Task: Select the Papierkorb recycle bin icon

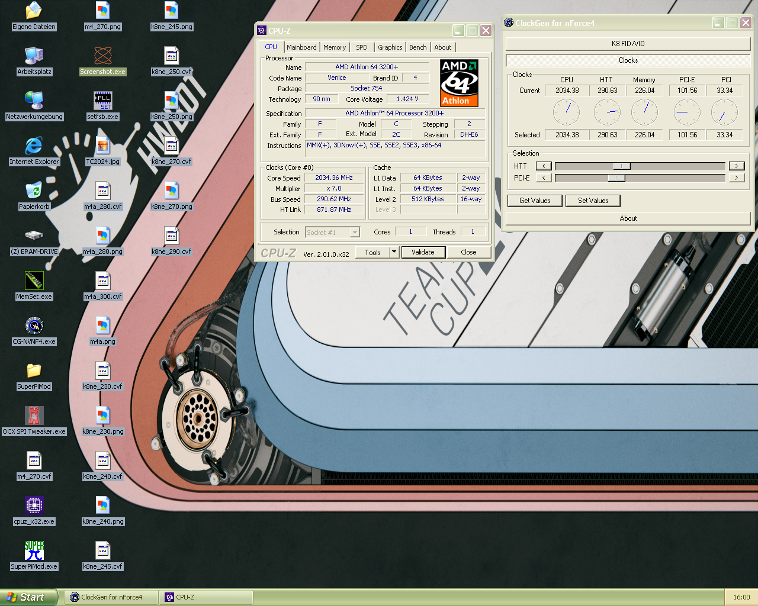Action: pos(34,195)
